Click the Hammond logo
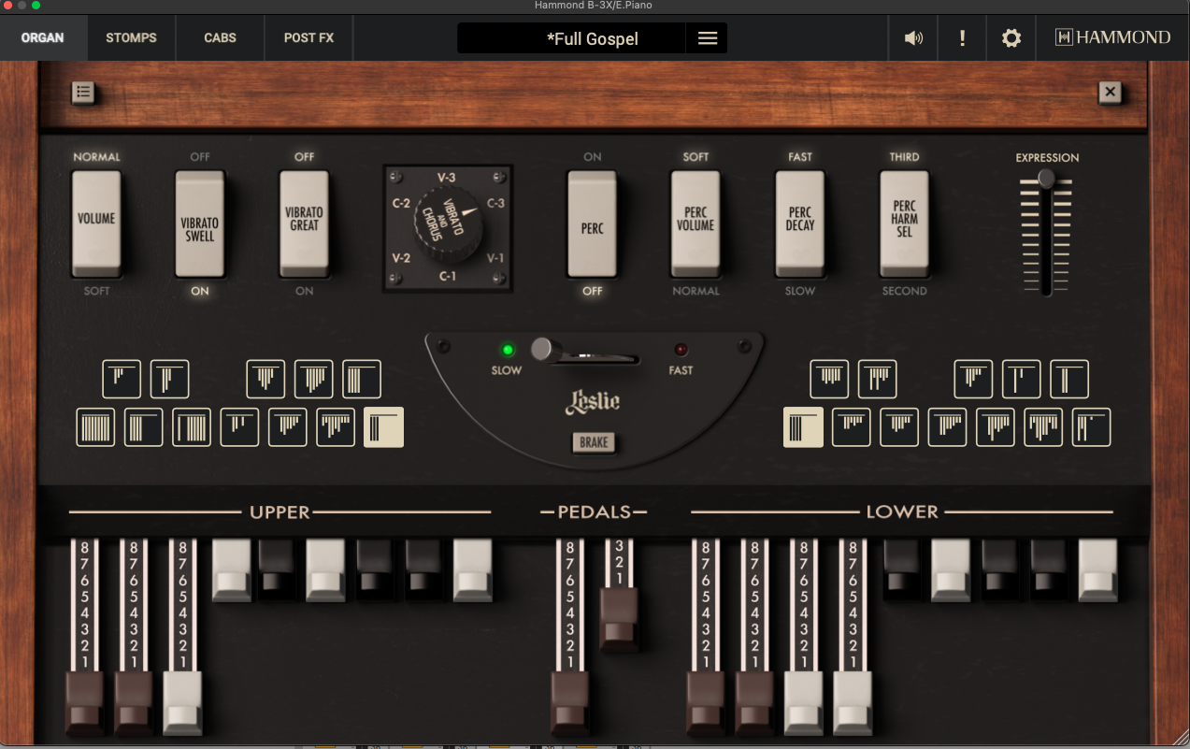1190x749 pixels. coord(1112,38)
